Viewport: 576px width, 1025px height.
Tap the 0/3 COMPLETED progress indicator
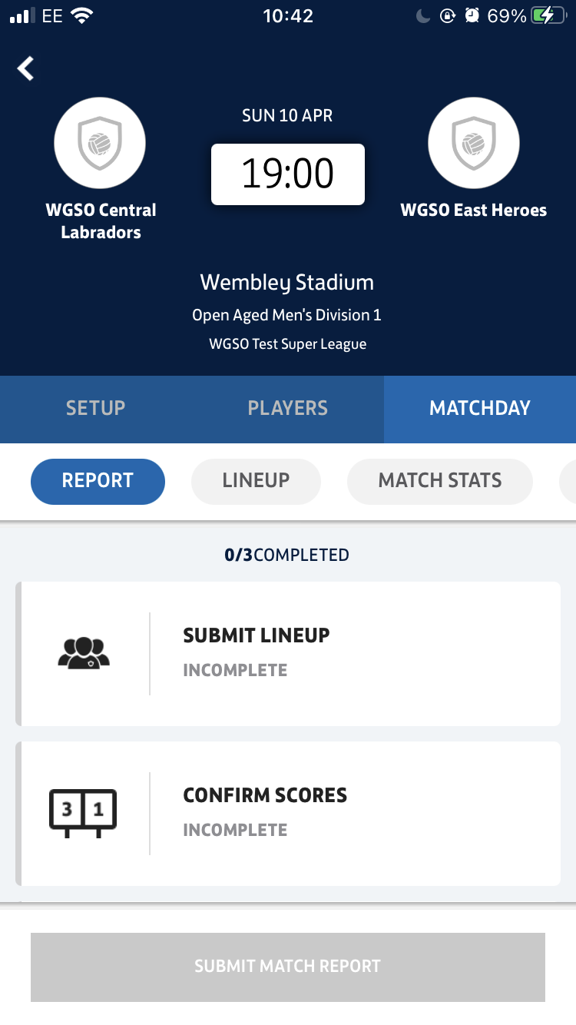(287, 554)
